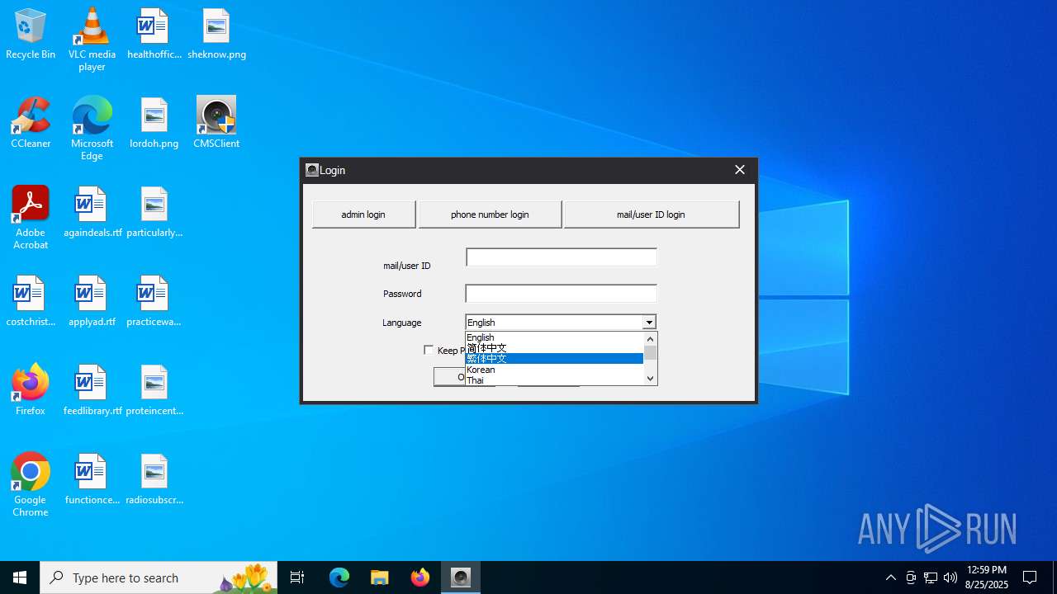The width and height of the screenshot is (1057, 594).
Task: Open Adobe Acrobat desktop shortcut
Action: pos(31,218)
